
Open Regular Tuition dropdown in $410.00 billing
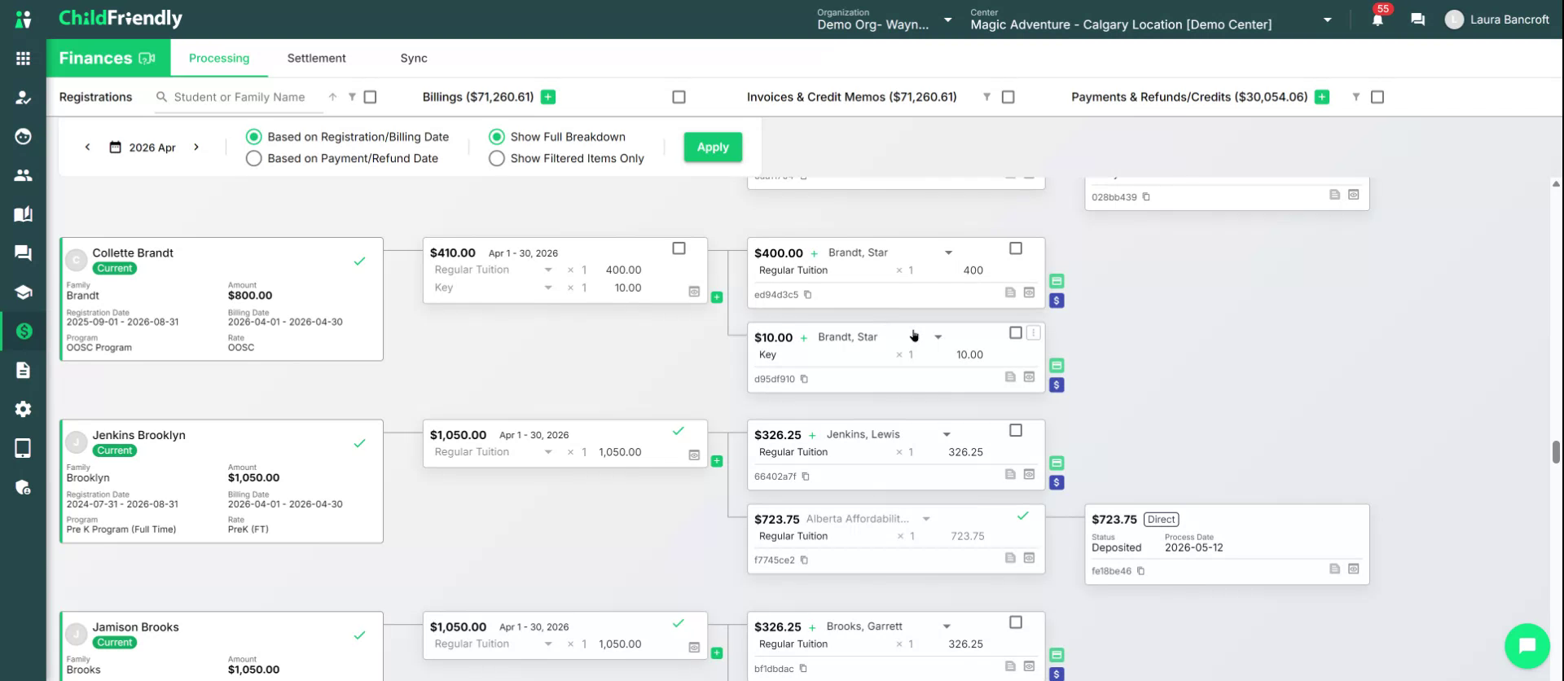pos(548,270)
